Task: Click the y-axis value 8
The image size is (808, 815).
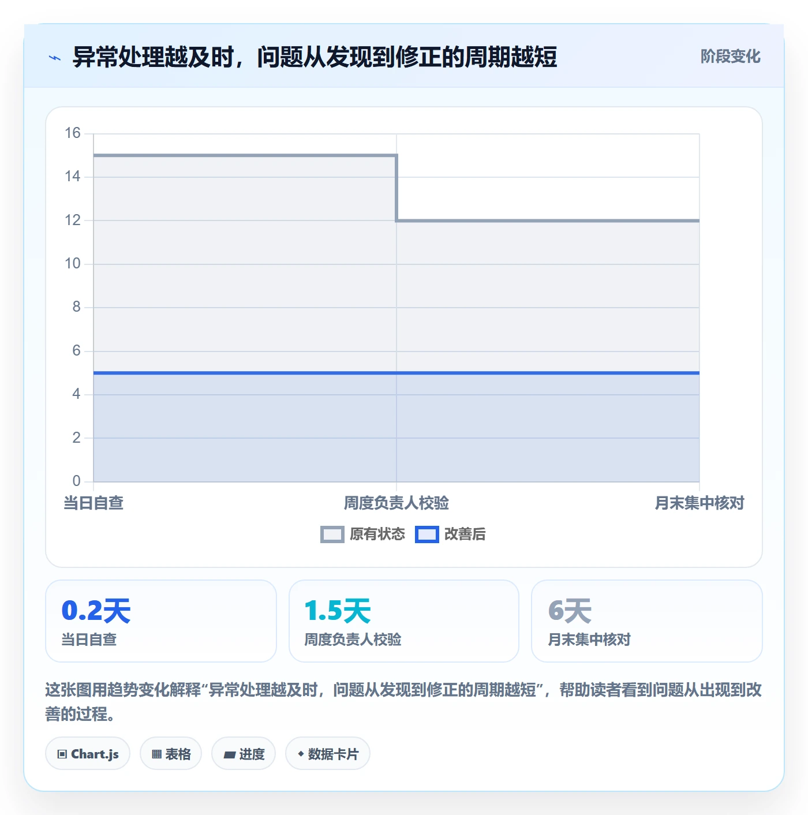Action: pyautogui.click(x=76, y=307)
